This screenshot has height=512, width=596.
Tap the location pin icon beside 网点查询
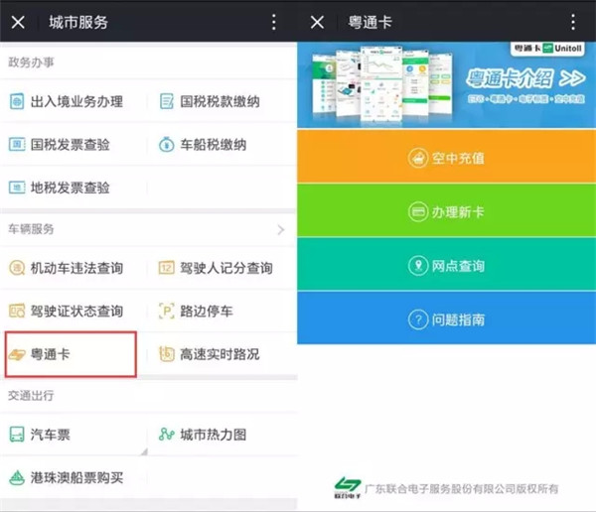[418, 266]
